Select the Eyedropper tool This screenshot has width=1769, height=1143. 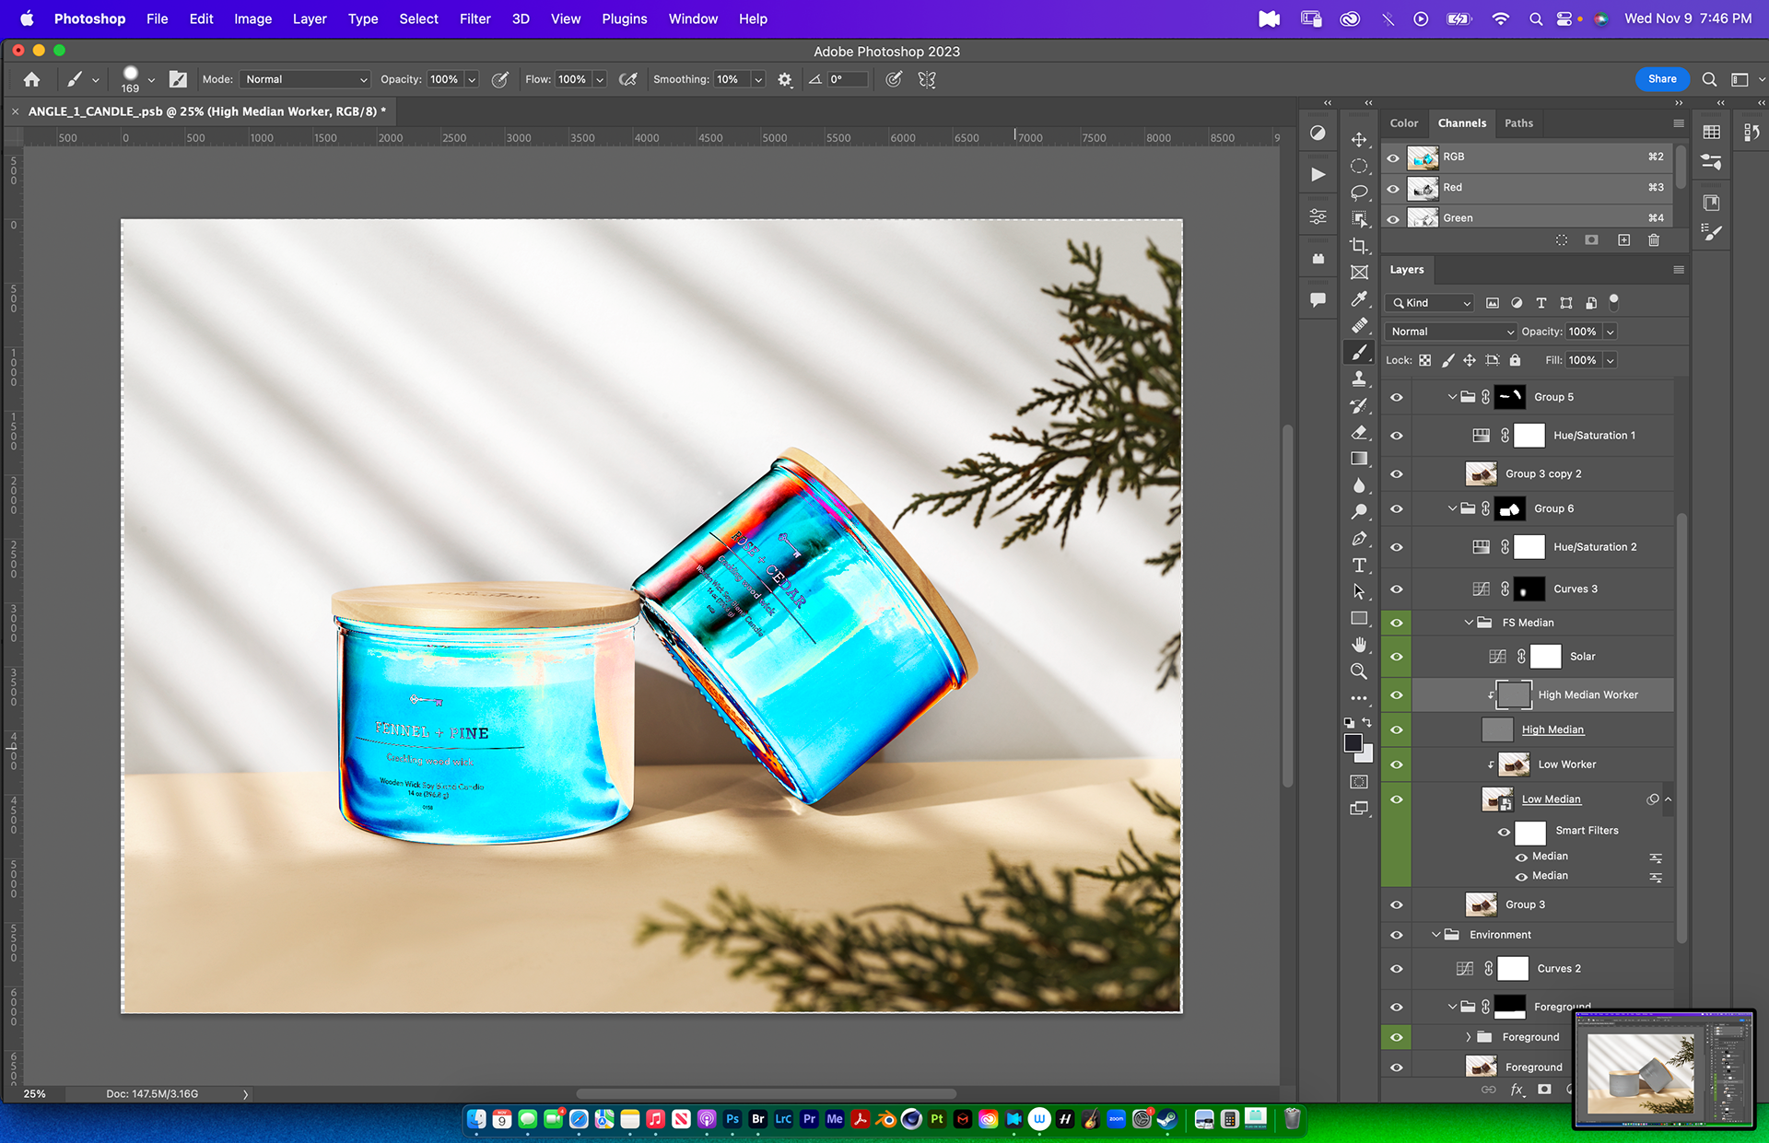point(1359,299)
